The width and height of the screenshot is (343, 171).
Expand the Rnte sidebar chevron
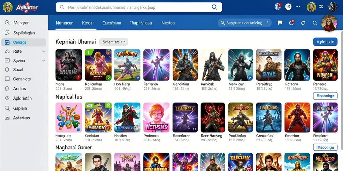44,51
